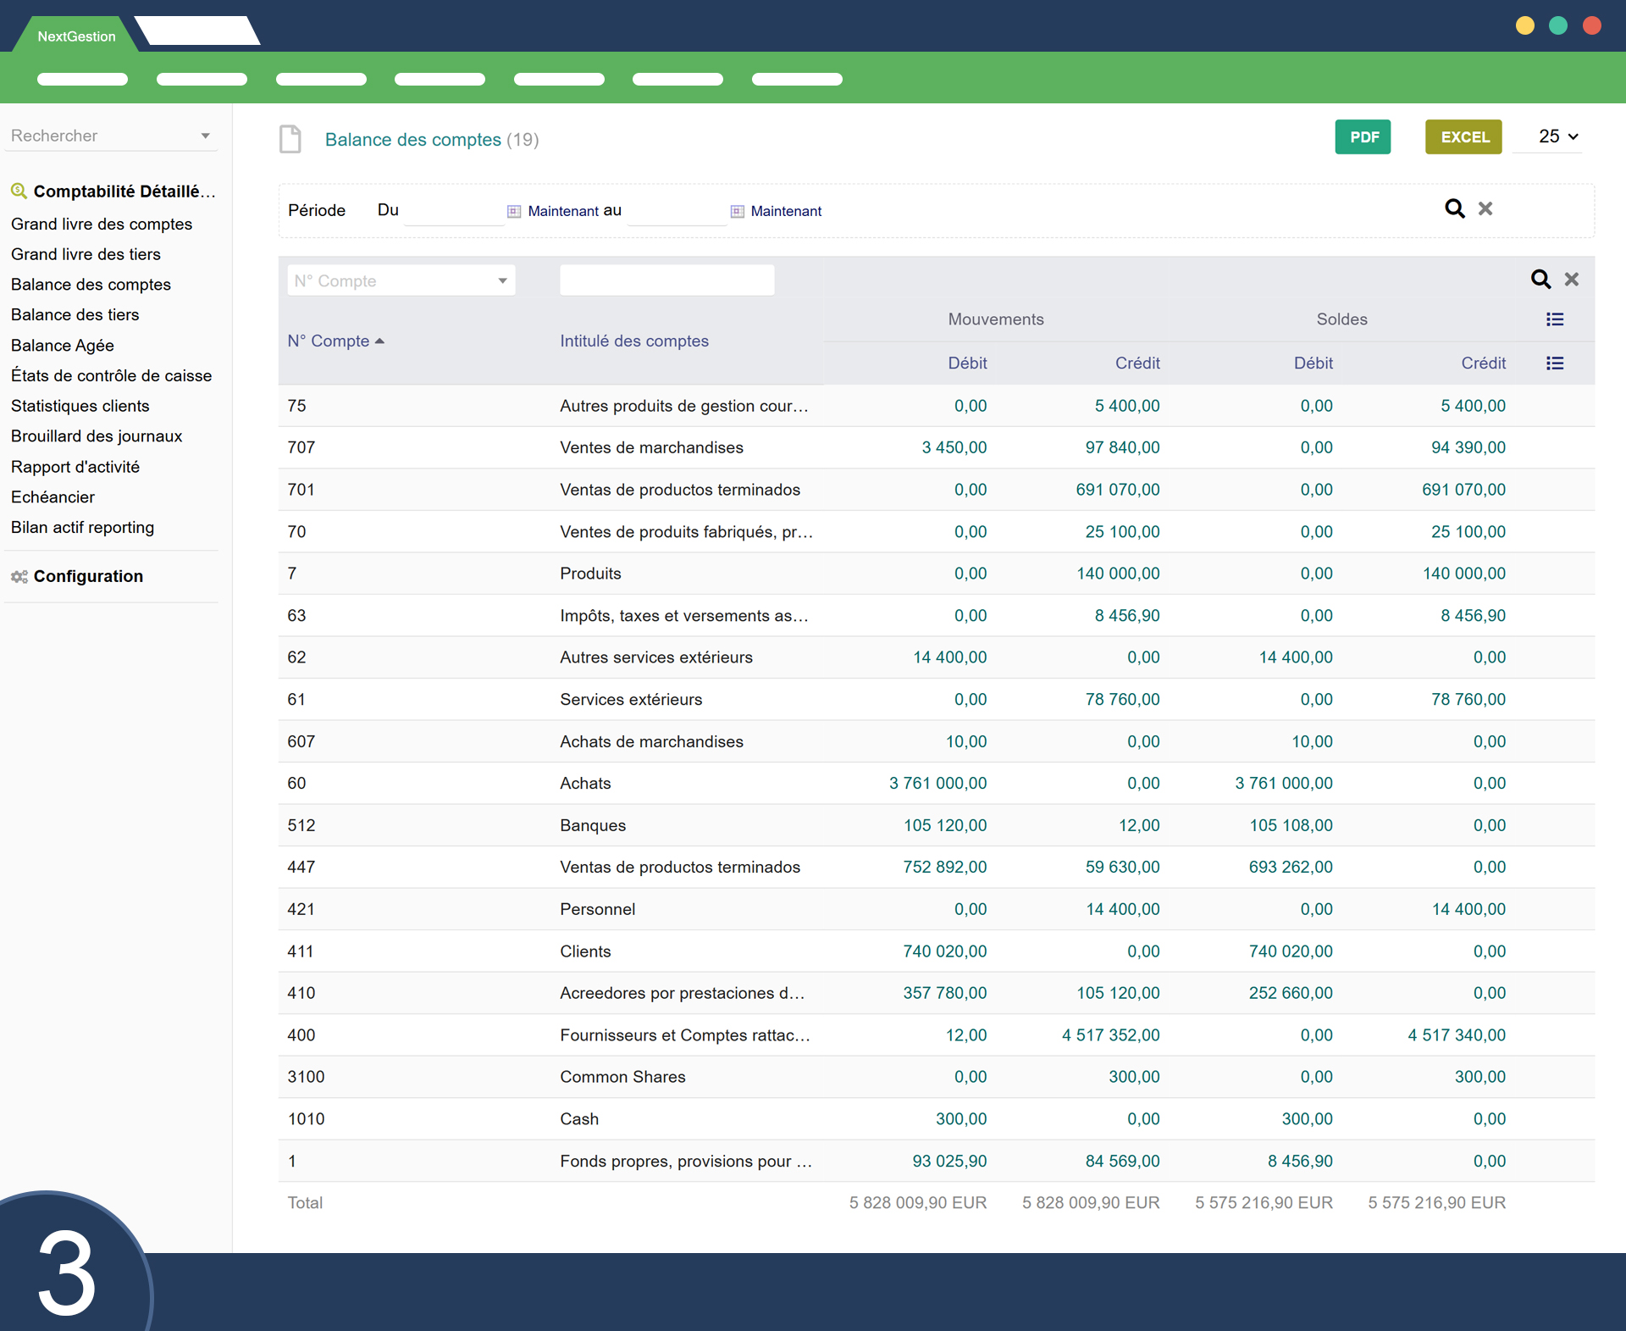The height and width of the screenshot is (1331, 1626).
Task: Open the start date calendar picker icon
Action: point(514,211)
